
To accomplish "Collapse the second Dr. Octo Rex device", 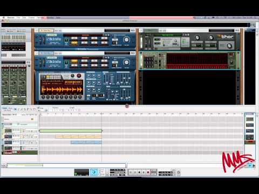I will [37, 53].
